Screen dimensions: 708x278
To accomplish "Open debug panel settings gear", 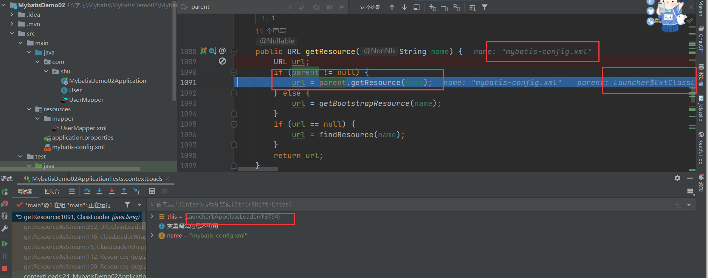I will click(677, 178).
